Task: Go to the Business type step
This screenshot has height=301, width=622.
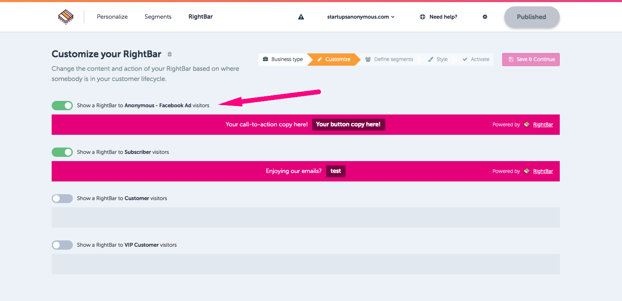Action: coord(283,59)
